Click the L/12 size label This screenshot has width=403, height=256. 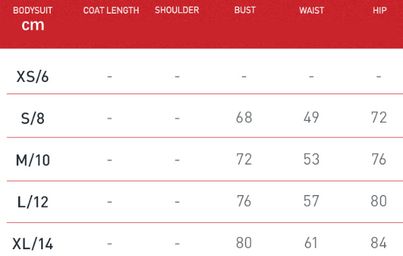[x=32, y=202]
